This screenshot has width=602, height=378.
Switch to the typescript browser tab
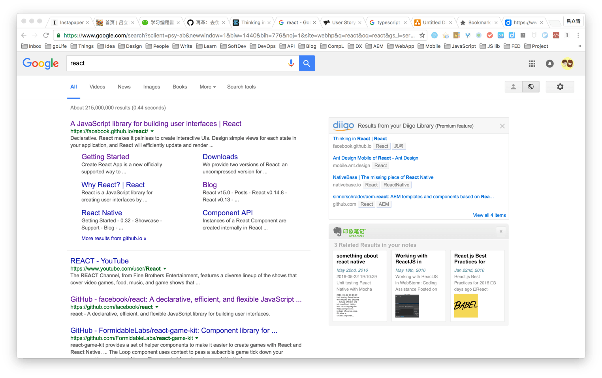click(388, 23)
